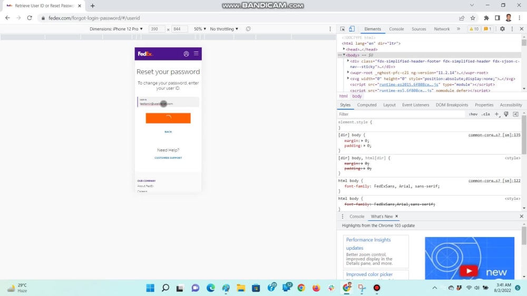Switch to the Sources tab

[419, 29]
